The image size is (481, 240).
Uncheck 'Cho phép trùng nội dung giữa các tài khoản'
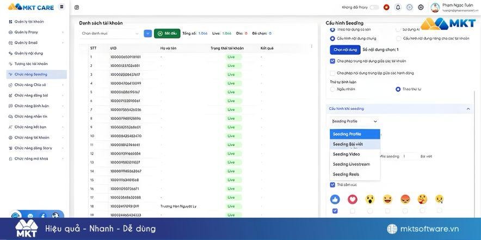pyautogui.click(x=332, y=61)
